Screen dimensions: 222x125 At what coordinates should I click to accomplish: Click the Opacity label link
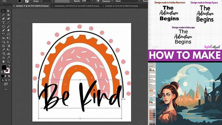[77, 1]
